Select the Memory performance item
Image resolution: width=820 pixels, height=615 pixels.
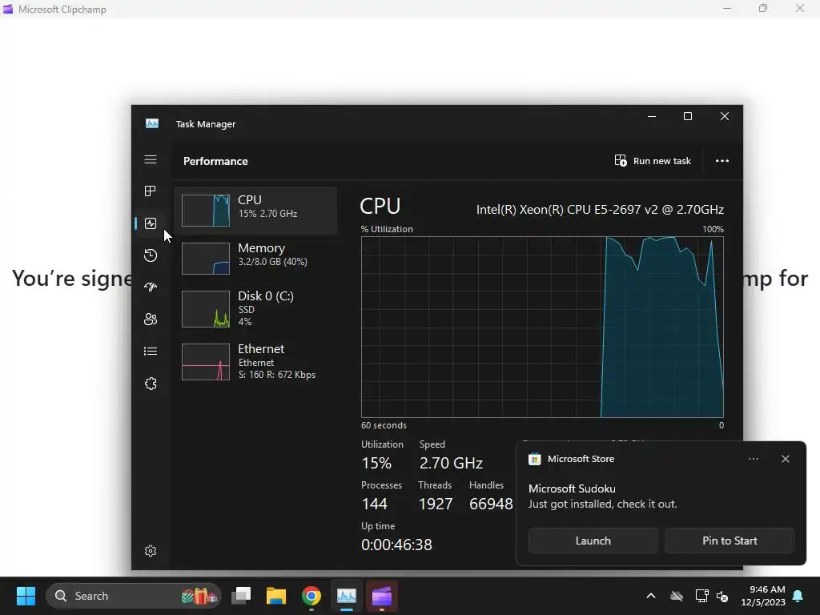(255, 259)
